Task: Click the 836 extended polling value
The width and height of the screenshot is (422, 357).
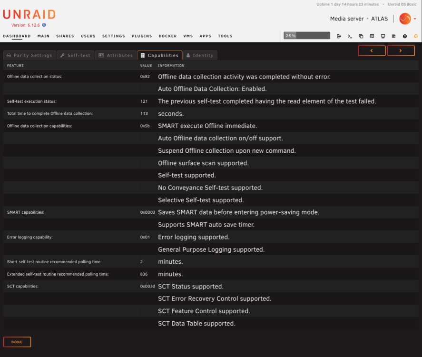Action: 144,274
